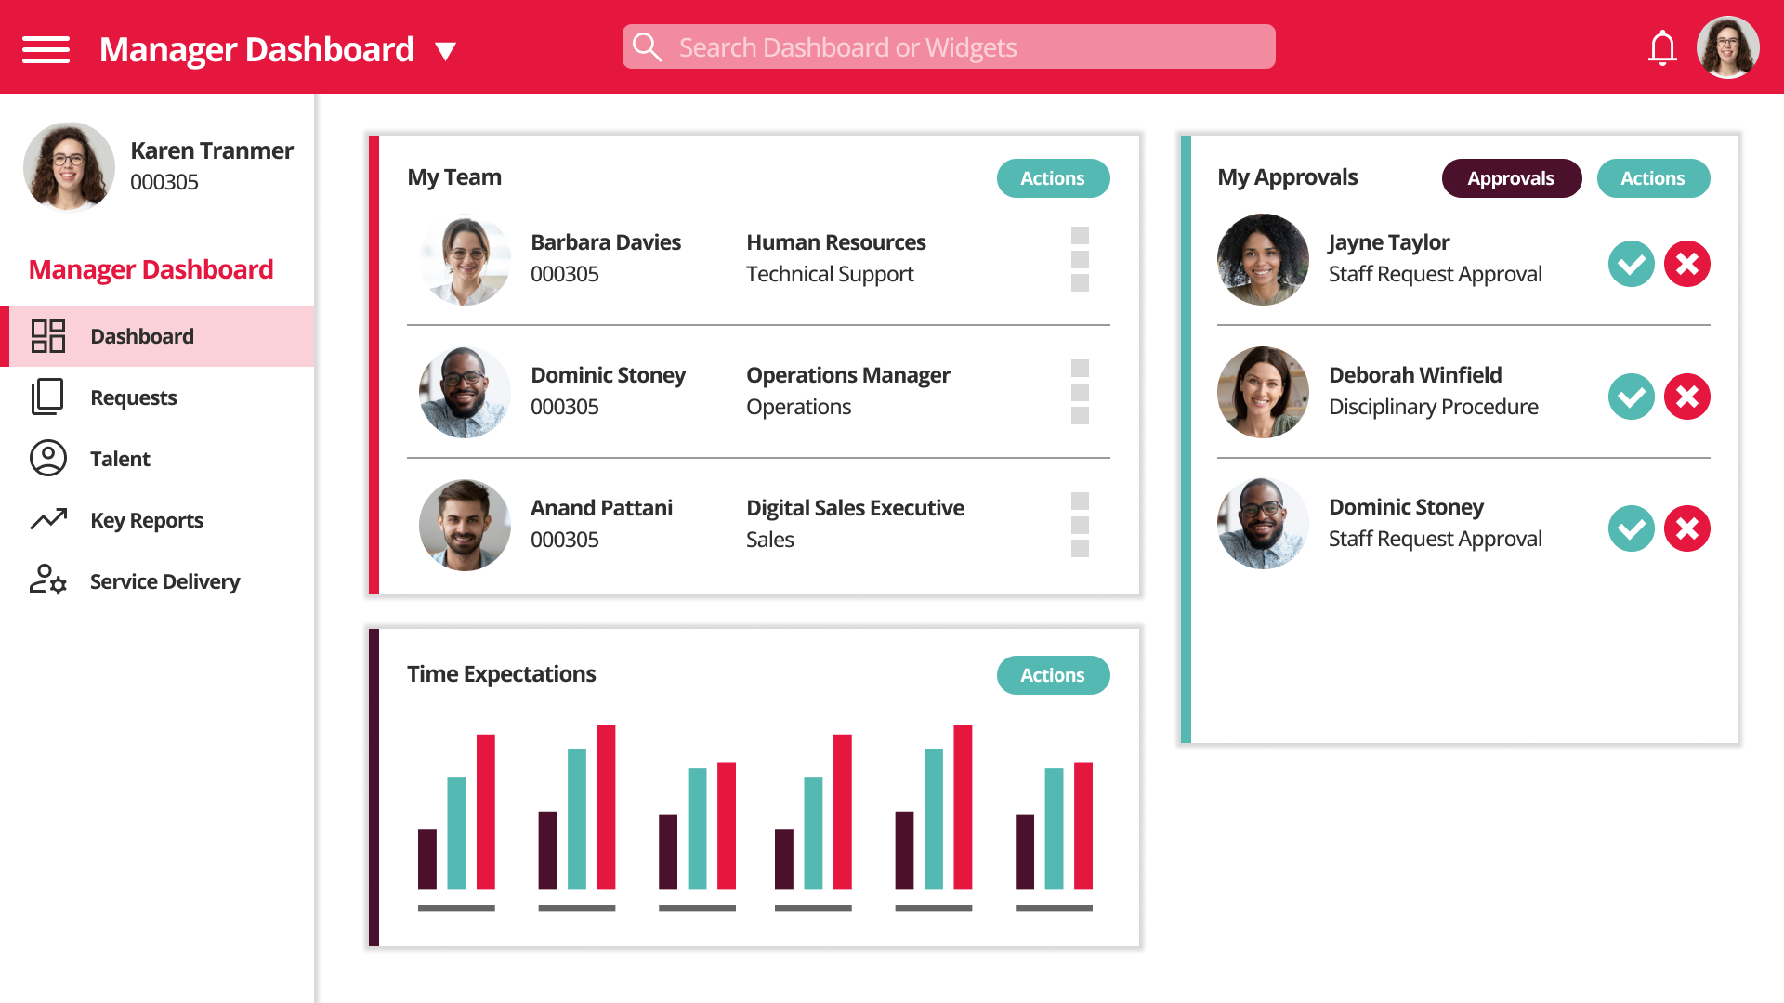Click the My Team Actions button
This screenshot has height=1003, width=1784.
1051,177
